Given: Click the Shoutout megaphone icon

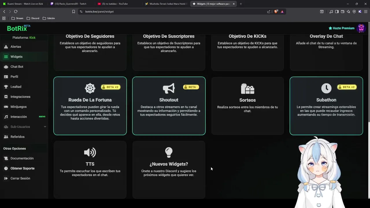Looking at the screenshot, I should point(169,88).
